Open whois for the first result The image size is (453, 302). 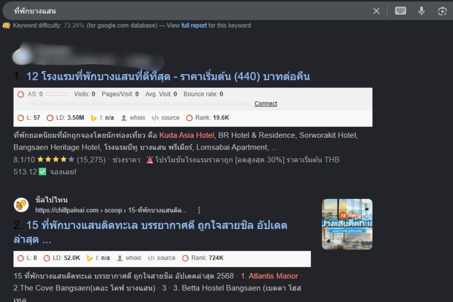point(133,118)
